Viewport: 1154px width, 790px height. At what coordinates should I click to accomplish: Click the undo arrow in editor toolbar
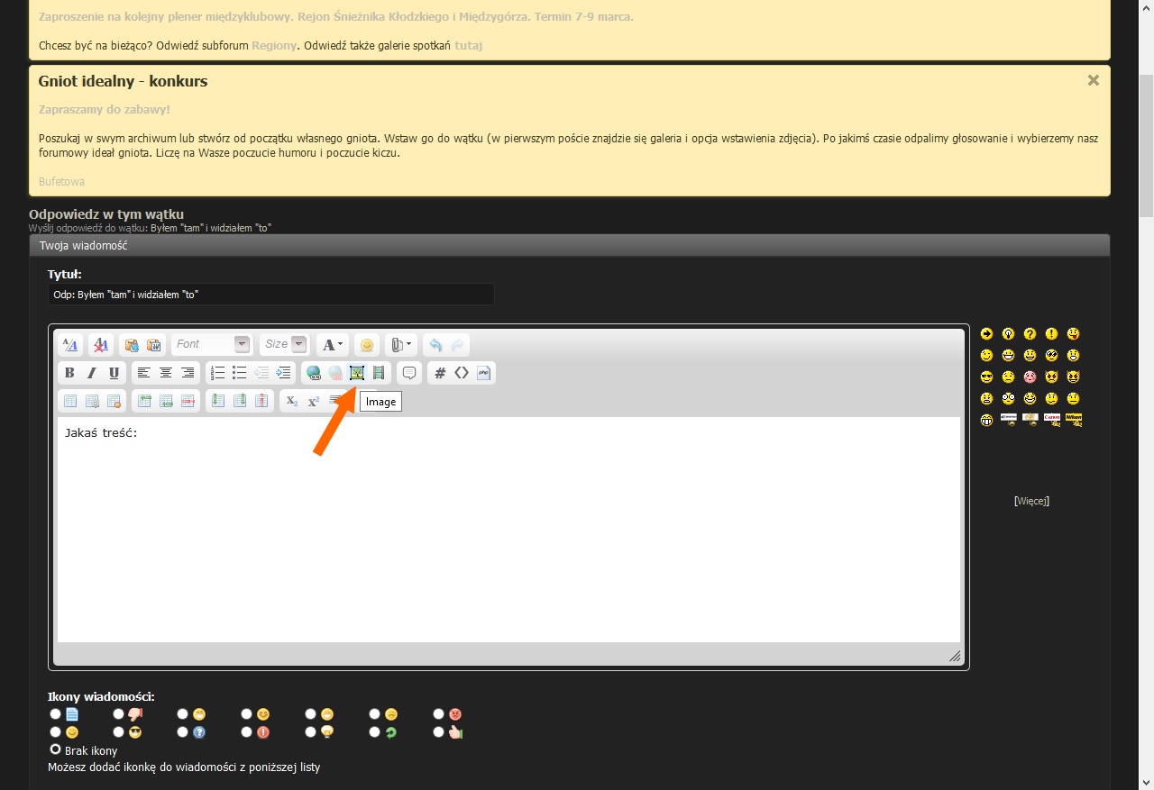[435, 345]
